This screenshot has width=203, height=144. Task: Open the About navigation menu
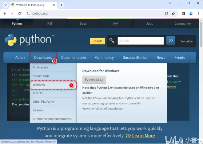pyautogui.click(x=20, y=58)
